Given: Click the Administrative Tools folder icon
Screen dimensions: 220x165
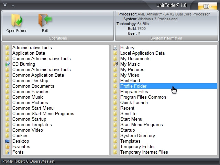Looking at the screenshot, I should tap(7, 48).
